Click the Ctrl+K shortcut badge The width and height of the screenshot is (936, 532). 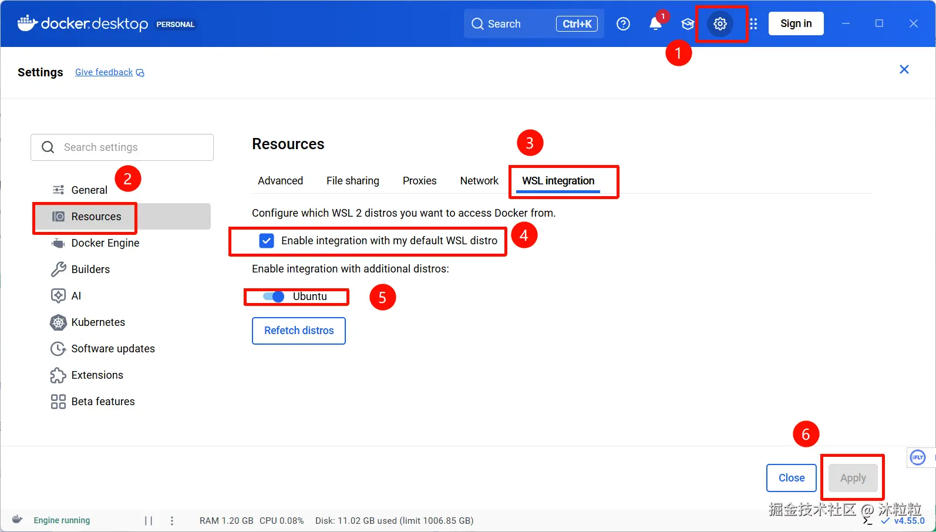coord(577,24)
